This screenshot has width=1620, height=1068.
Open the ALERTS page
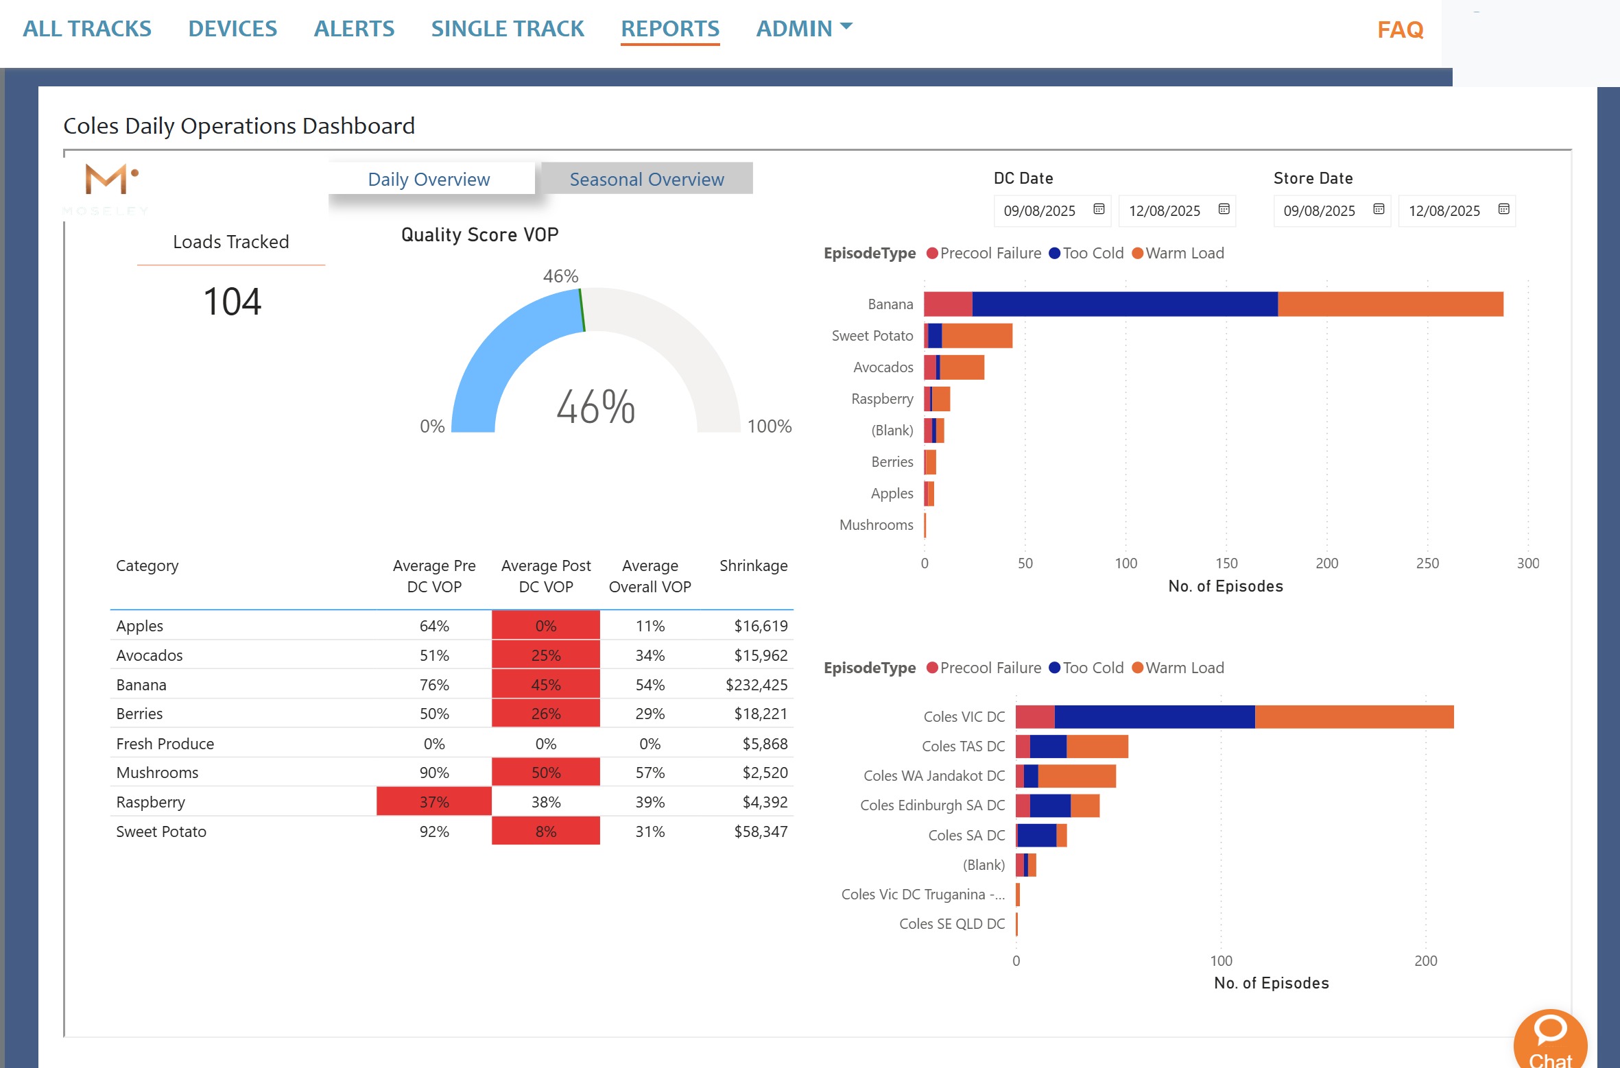354,29
